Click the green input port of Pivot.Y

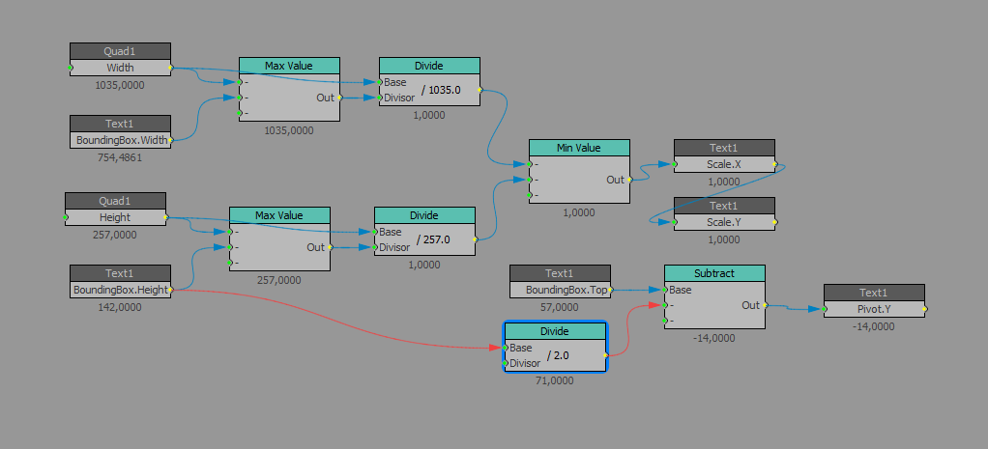[825, 309]
